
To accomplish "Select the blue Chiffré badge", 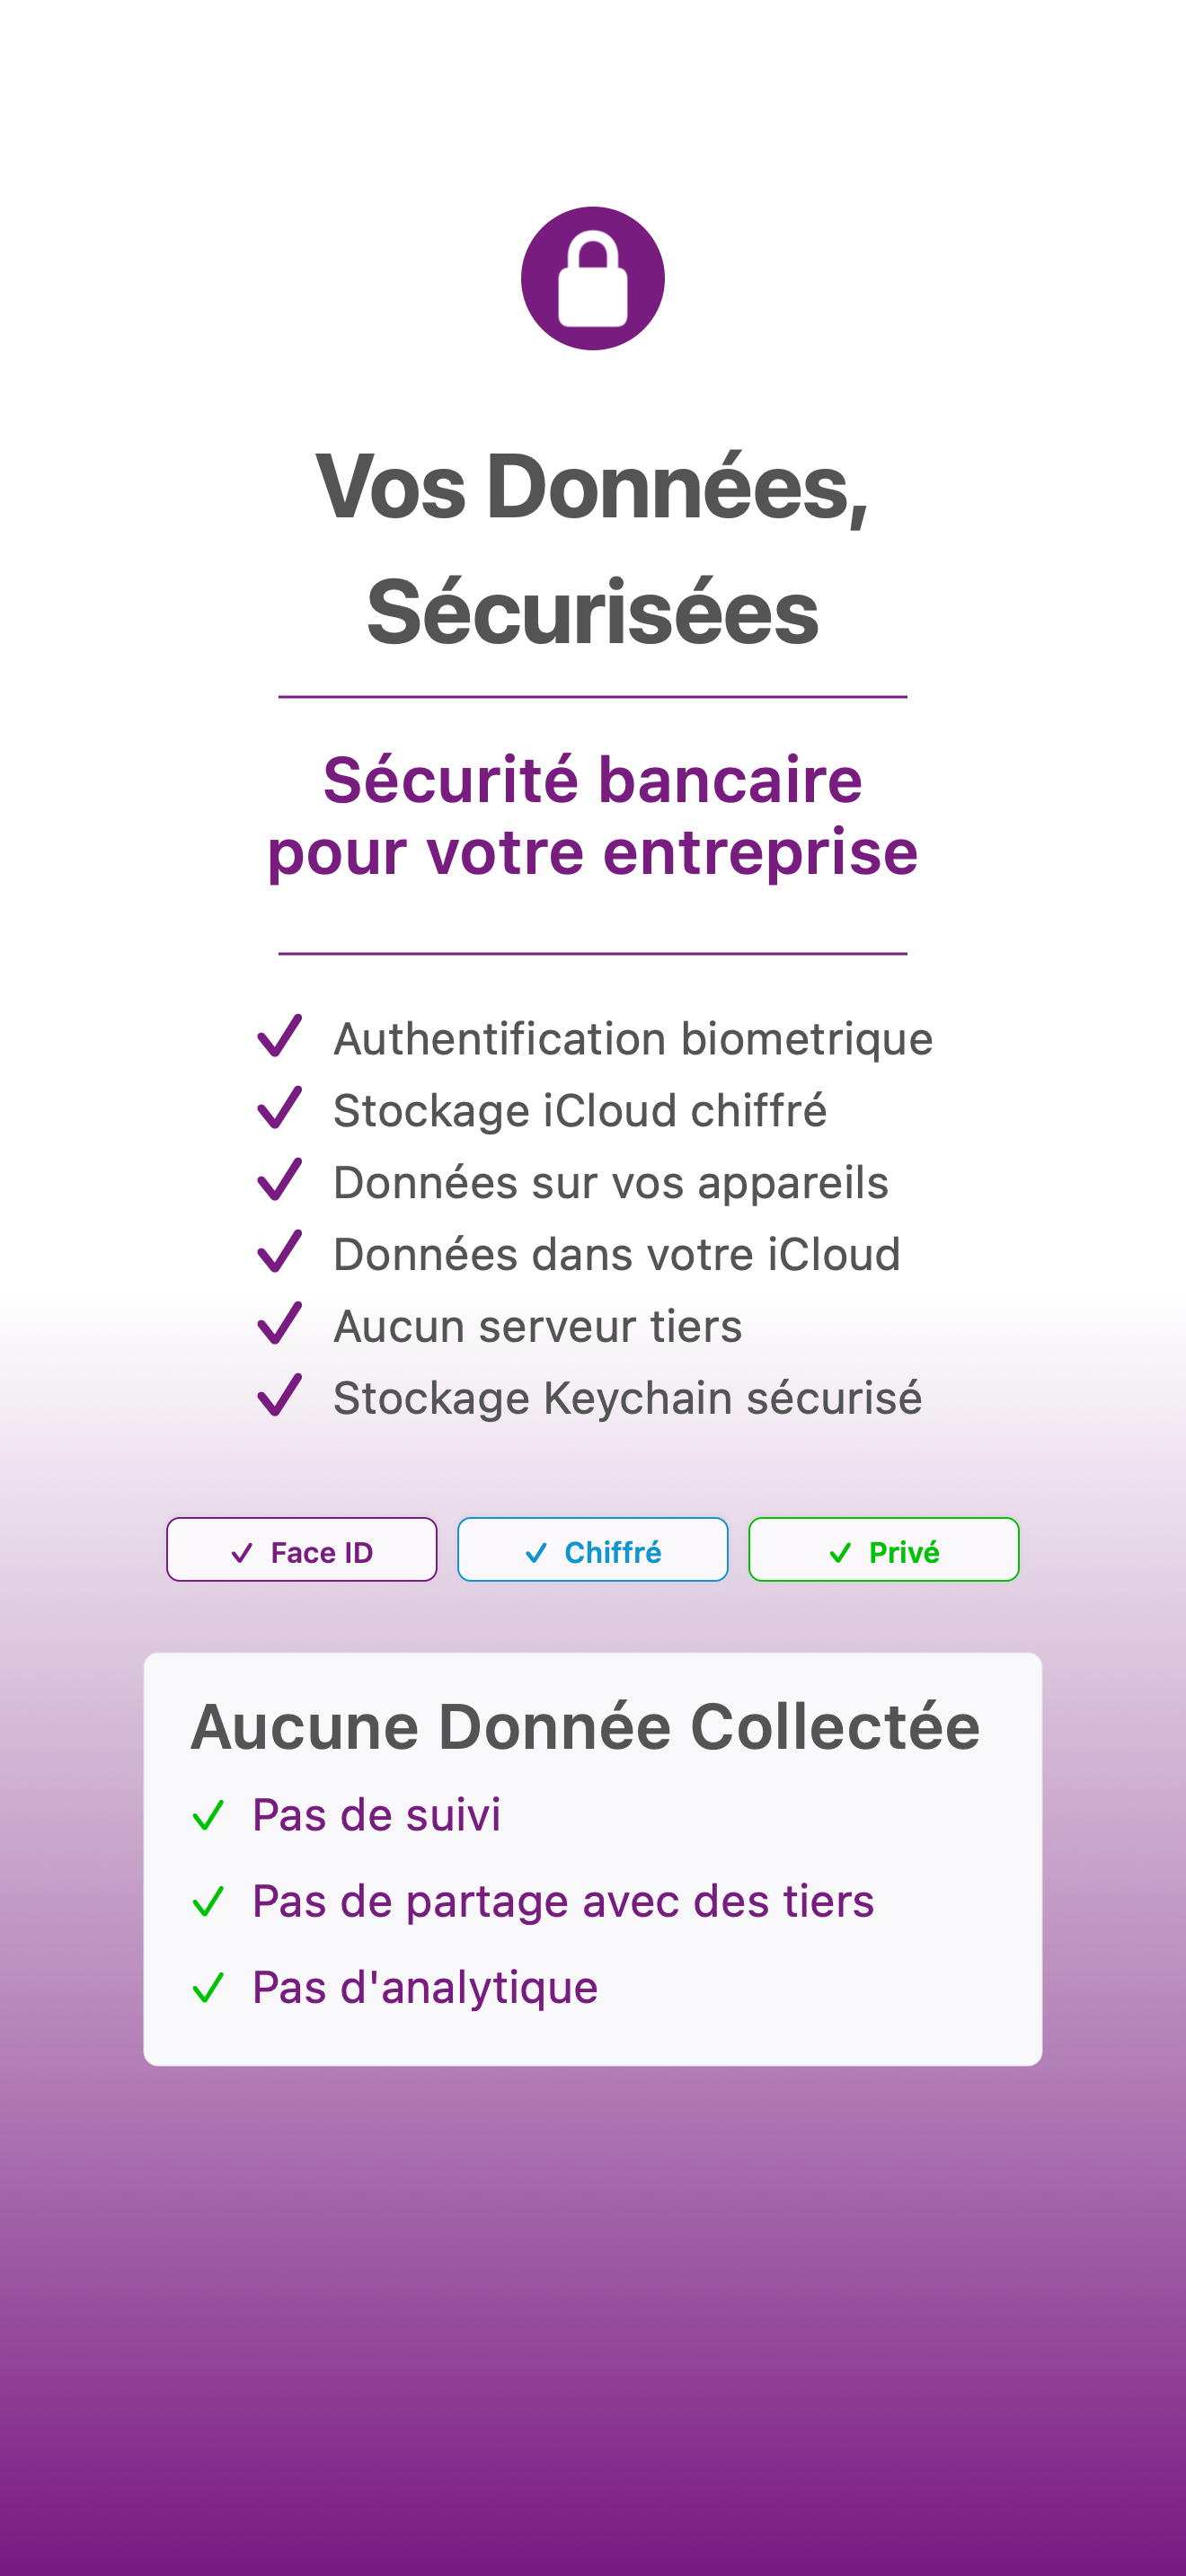I will (592, 1550).
